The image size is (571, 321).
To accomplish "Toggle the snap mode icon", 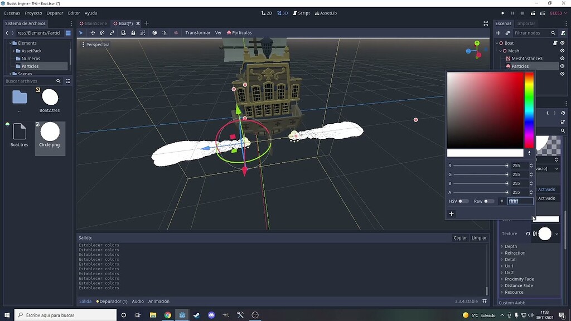I will 164,33.
